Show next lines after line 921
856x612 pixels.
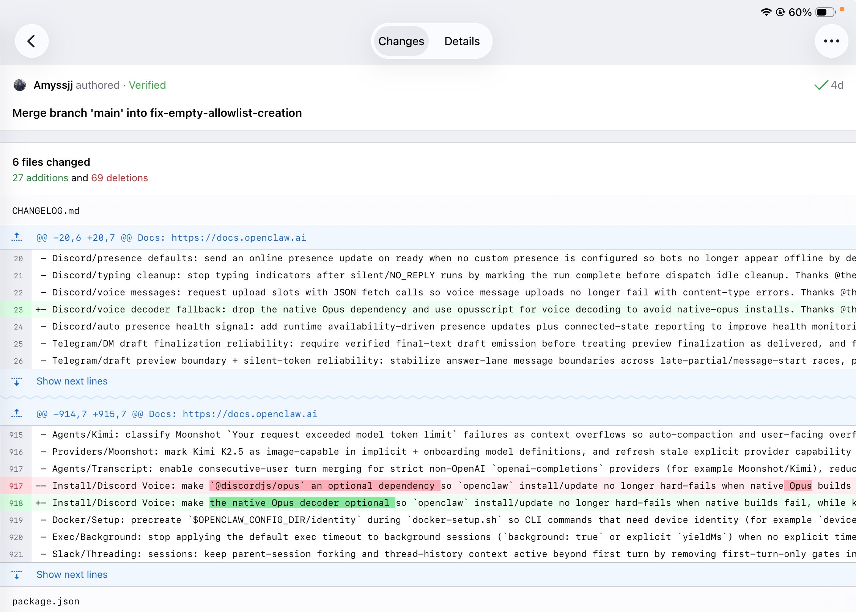(x=72, y=574)
